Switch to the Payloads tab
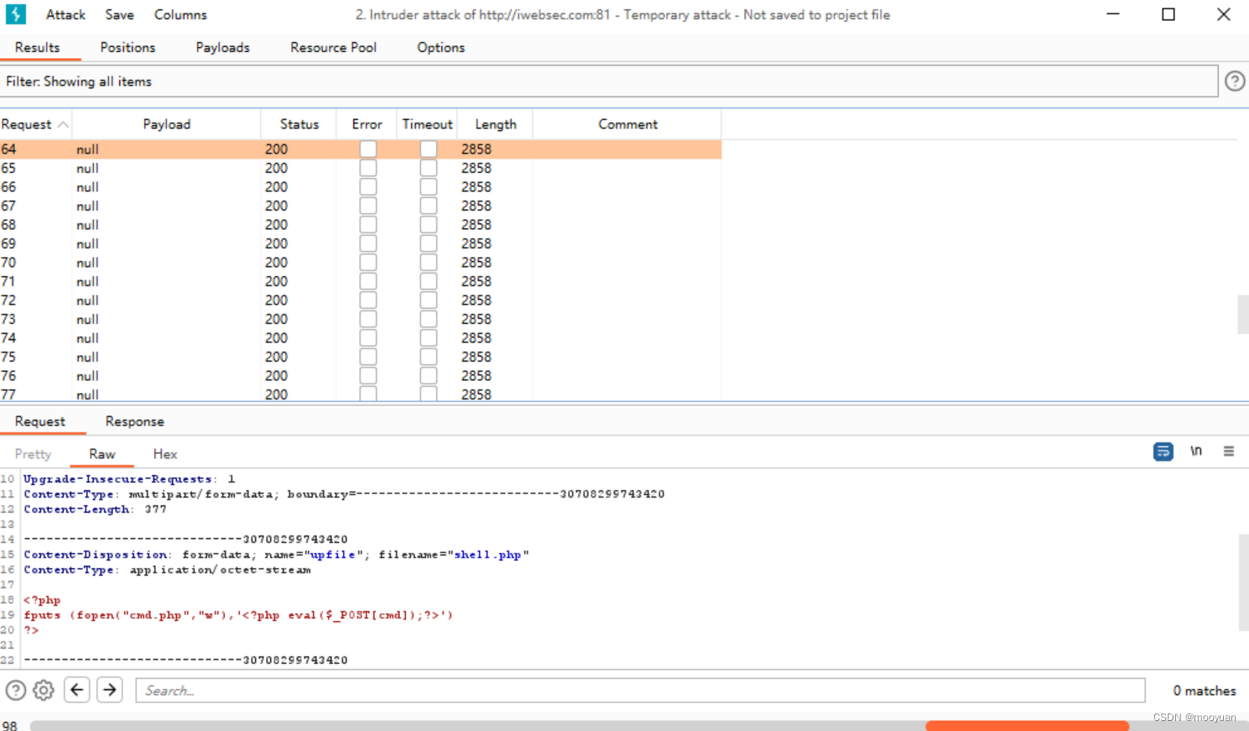1249x731 pixels. coord(223,47)
